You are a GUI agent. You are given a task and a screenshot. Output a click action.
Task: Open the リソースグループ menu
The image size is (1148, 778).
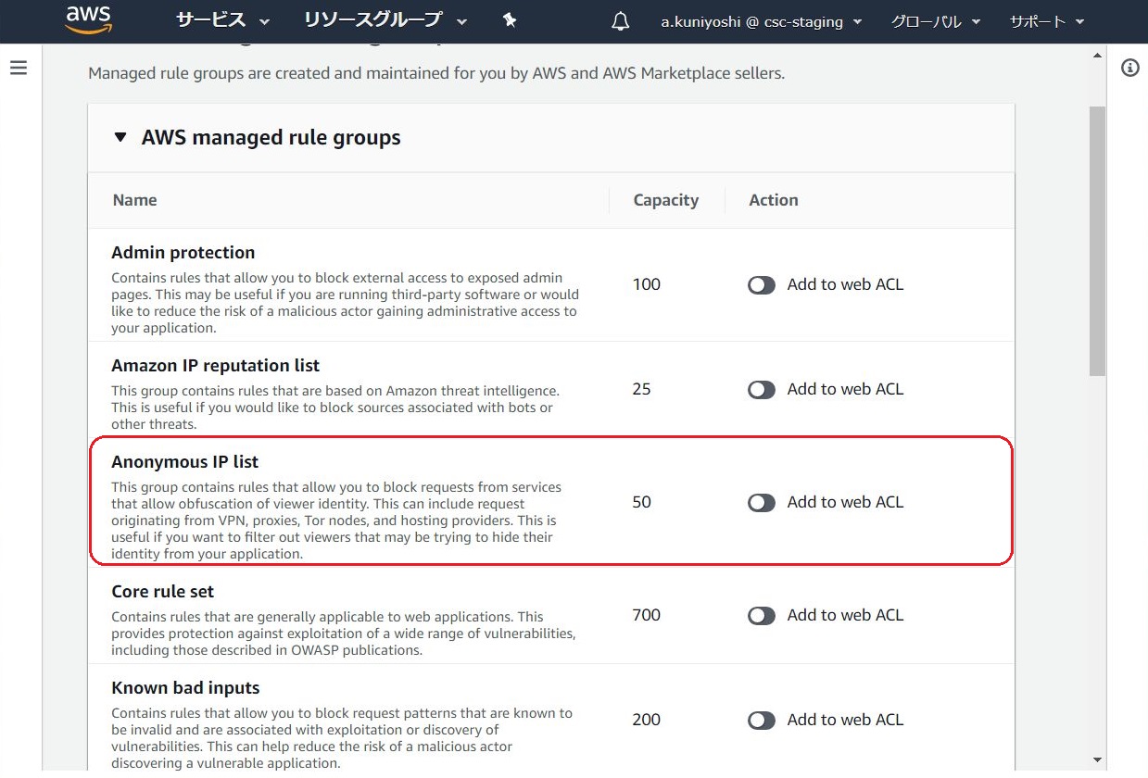pyautogui.click(x=385, y=20)
